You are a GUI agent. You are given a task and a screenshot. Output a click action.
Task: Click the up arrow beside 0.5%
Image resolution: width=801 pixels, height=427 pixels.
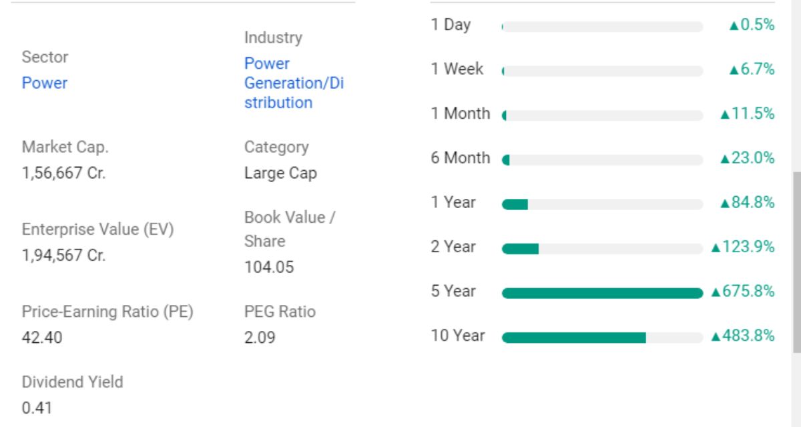pos(734,26)
